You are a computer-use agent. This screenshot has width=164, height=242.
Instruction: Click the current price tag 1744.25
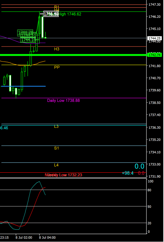tap(154, 38)
